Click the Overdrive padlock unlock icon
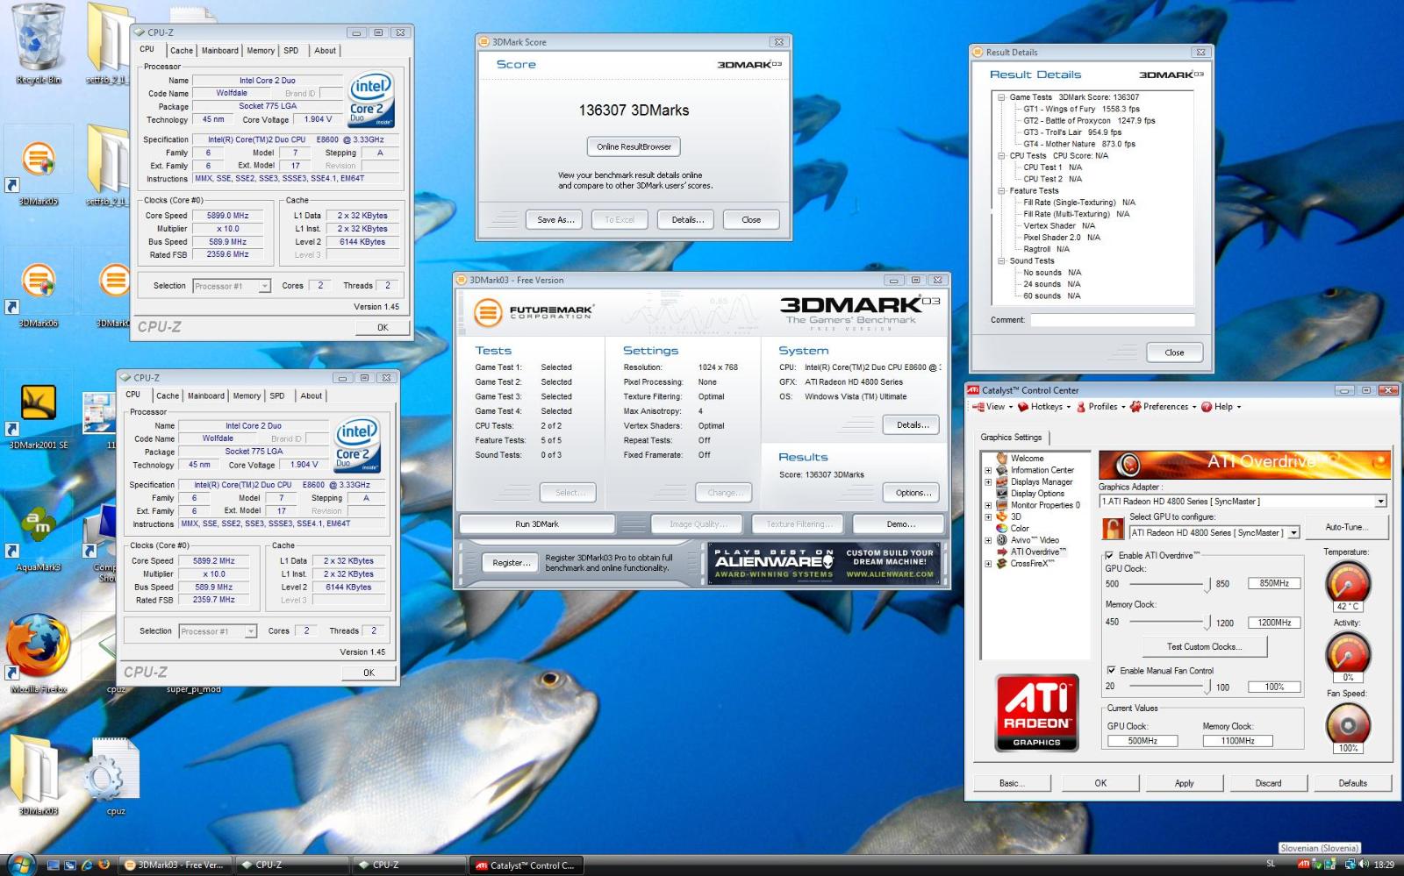 pos(1113,529)
